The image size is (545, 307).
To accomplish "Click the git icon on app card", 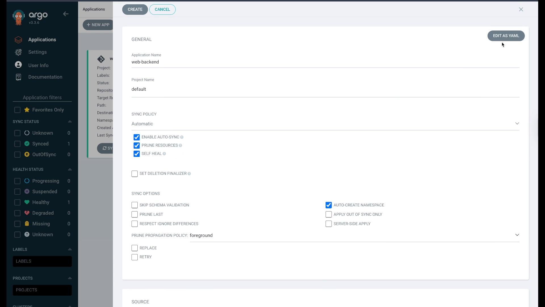I will tap(101, 59).
